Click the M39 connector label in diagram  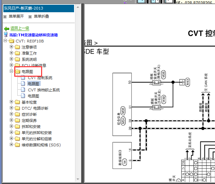pos(163,99)
